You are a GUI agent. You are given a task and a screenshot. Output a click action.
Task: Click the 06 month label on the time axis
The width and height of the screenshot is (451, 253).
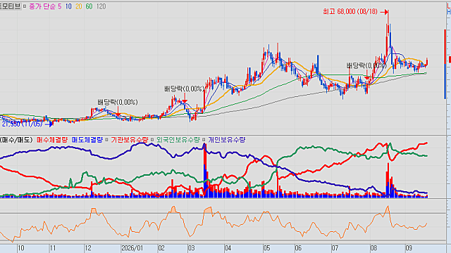[298, 248]
